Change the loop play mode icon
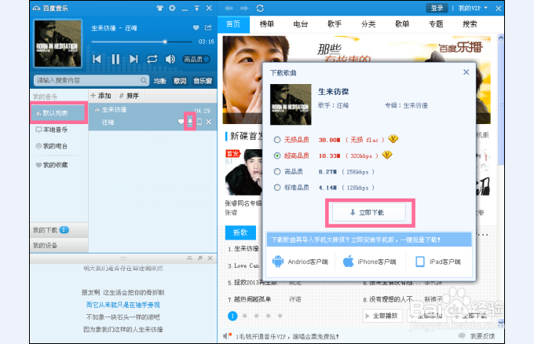The height and width of the screenshot is (344, 534). coord(152,59)
